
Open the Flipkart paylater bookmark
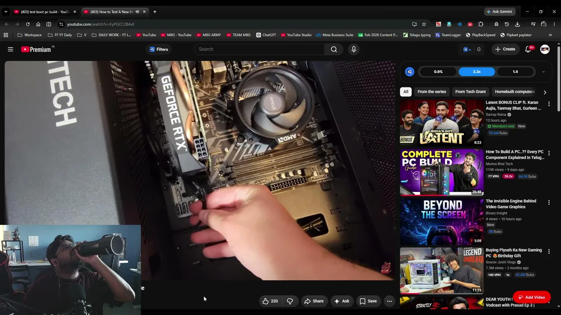pyautogui.click(x=516, y=35)
